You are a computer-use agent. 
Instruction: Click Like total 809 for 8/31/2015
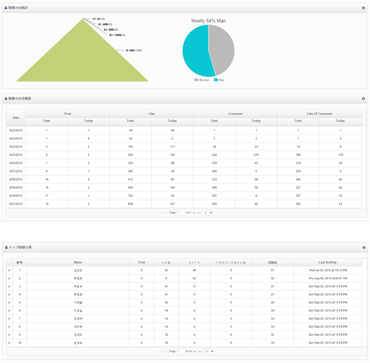pyautogui.click(x=130, y=204)
